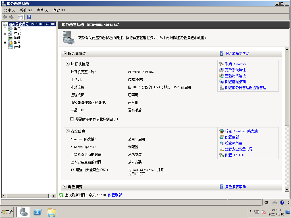Click the icon beside 查看网络连接

coord(221,76)
